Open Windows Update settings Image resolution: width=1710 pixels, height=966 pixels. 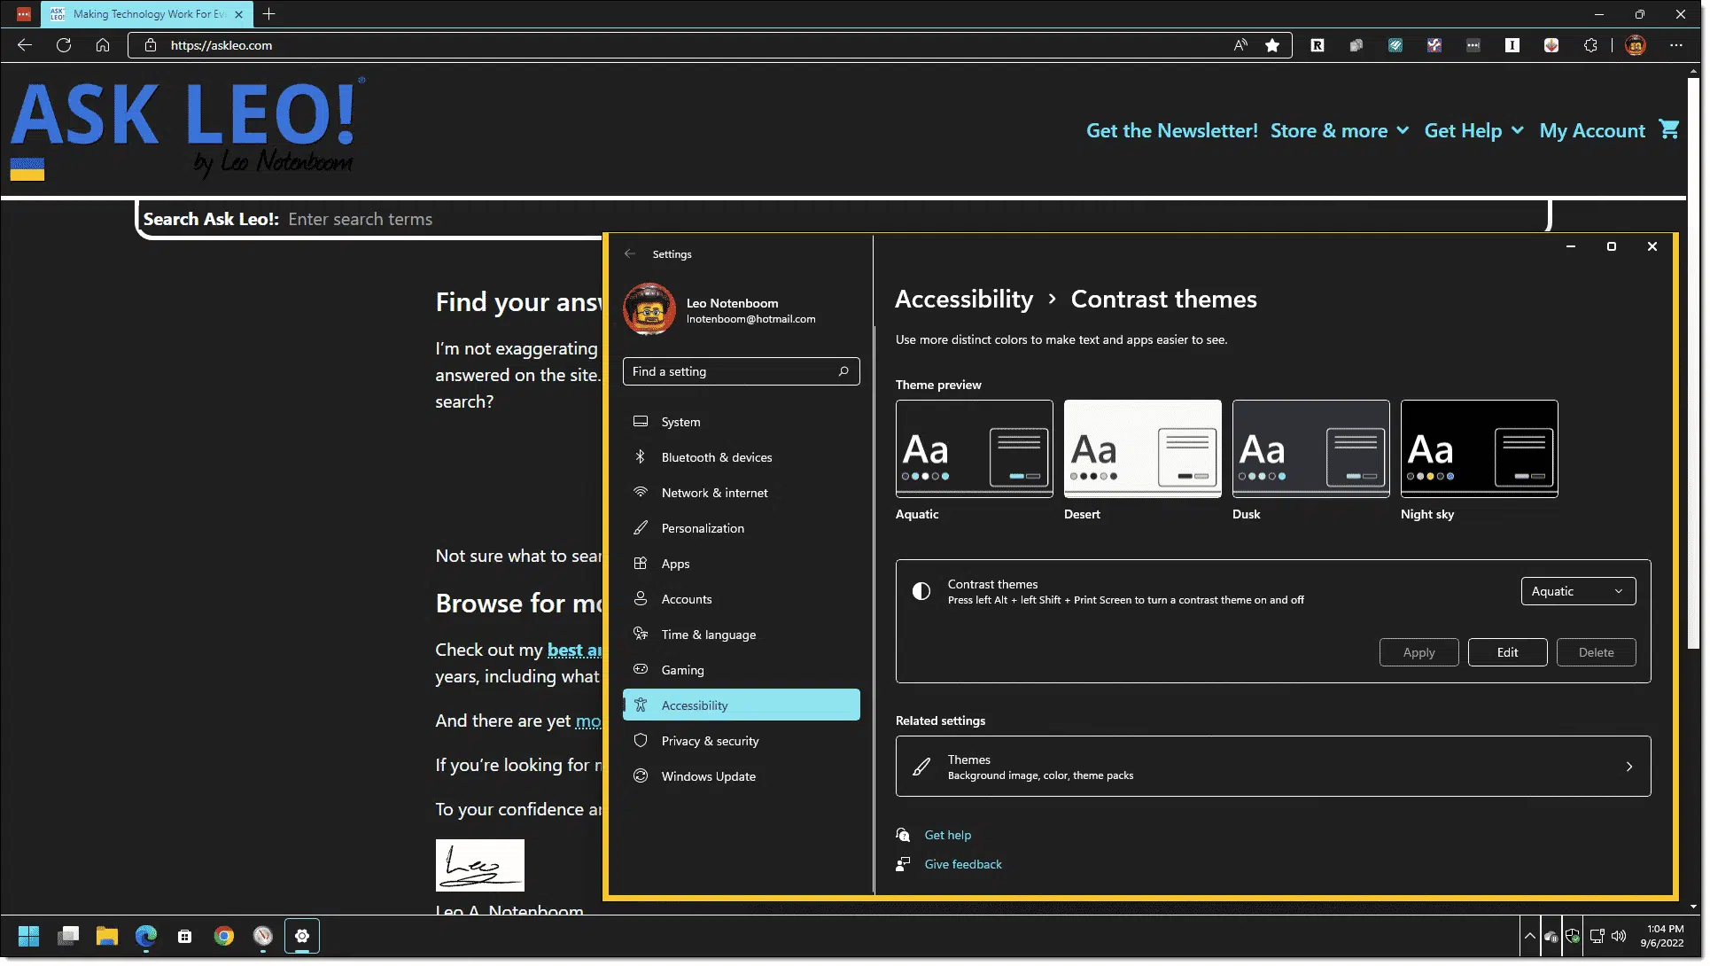pyautogui.click(x=741, y=776)
